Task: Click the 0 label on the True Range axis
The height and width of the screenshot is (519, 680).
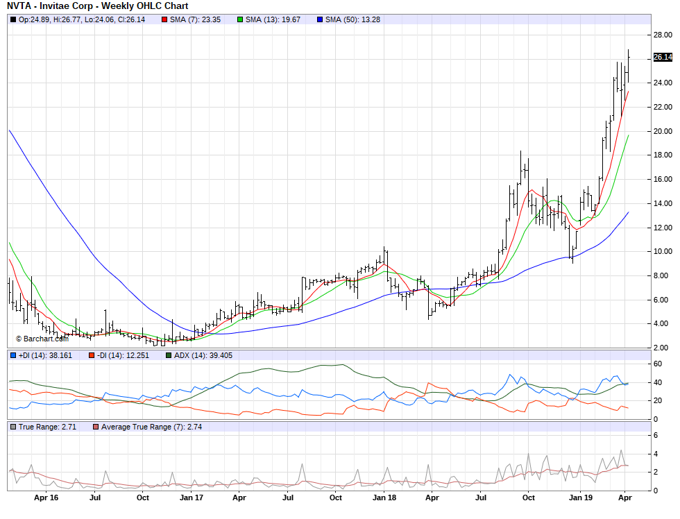Action: pos(656,491)
